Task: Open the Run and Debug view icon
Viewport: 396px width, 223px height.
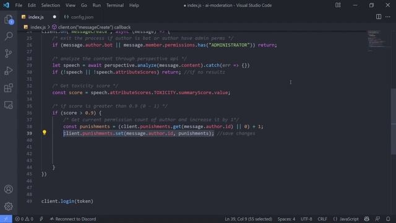Action: 9,71
